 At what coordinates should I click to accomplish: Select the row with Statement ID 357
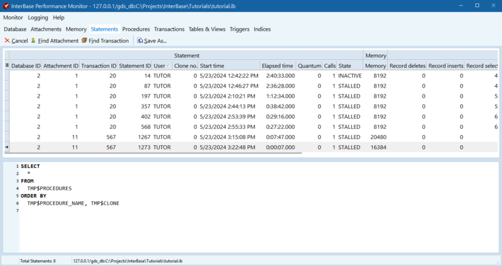pyautogui.click(x=252, y=106)
